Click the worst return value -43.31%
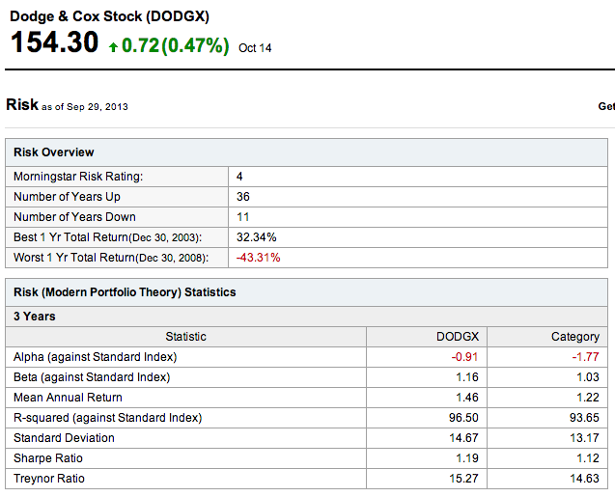This screenshot has width=615, height=497. [x=258, y=258]
